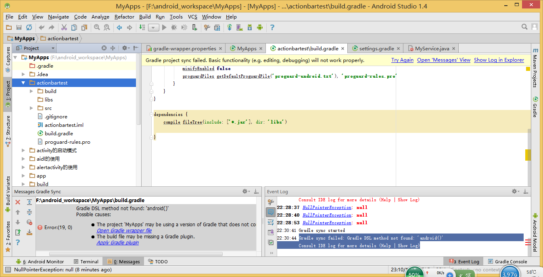Viewport: 543px width, 277px height.
Task: Select build.gradle under actionbartest
Action: point(58,133)
